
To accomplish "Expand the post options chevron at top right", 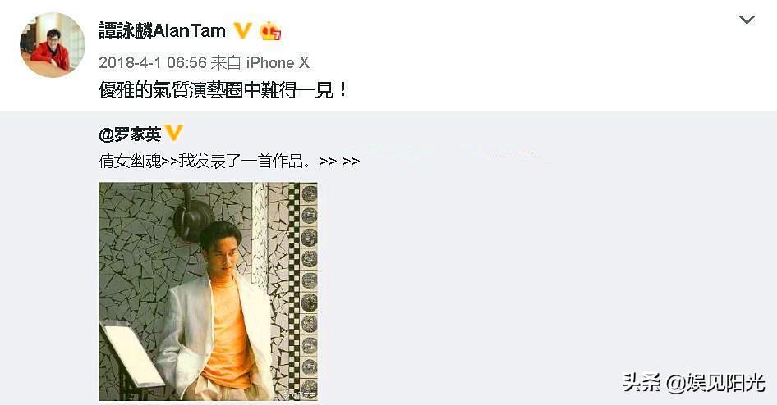I will 747,20.
